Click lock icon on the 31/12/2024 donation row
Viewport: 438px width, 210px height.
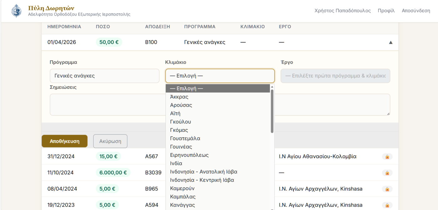[387, 157]
